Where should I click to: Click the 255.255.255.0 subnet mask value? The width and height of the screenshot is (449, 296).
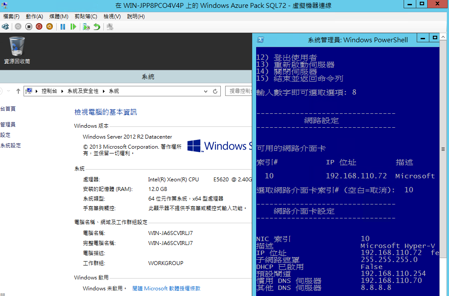tap(389, 260)
